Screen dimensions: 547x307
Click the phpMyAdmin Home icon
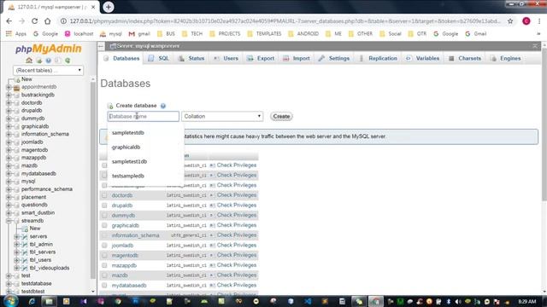coord(29,61)
